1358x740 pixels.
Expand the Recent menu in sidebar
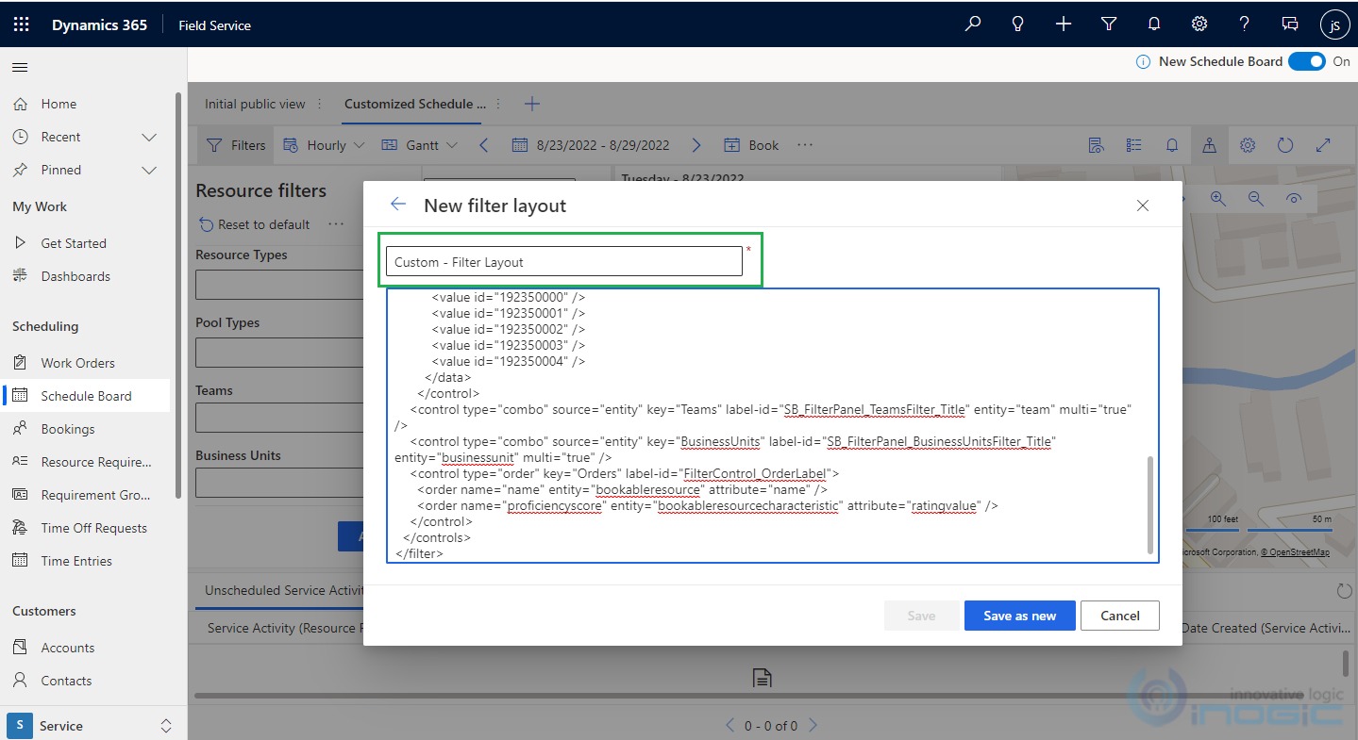click(x=149, y=137)
